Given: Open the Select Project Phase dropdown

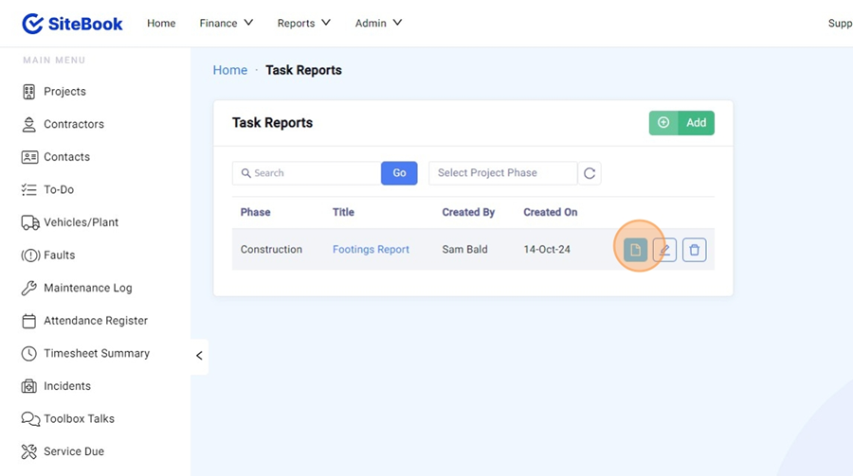Looking at the screenshot, I should (502, 173).
